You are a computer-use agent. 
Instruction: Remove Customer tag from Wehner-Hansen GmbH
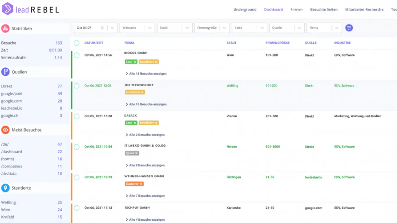point(141,184)
